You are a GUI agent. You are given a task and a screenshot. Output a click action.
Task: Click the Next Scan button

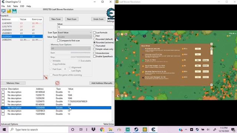[x=71, y=19]
